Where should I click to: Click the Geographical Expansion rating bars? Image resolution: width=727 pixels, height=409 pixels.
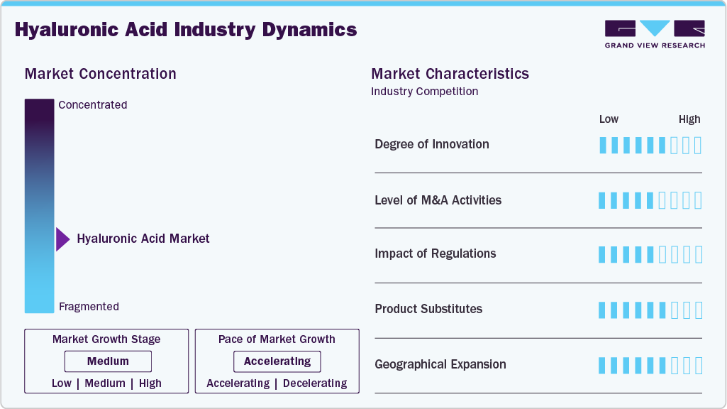(650, 365)
